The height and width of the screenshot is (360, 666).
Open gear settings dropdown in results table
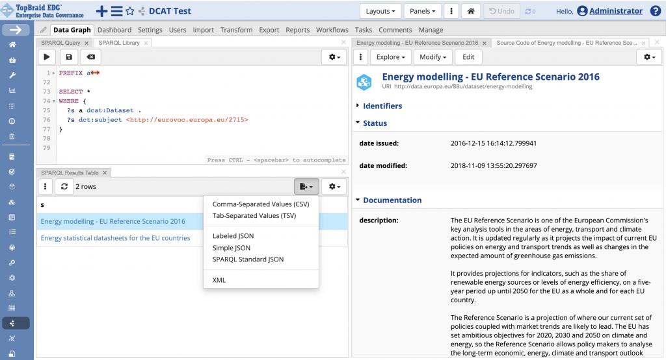coord(334,186)
